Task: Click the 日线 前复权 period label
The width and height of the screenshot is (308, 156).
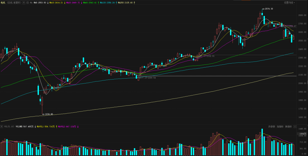Action: point(14,3)
